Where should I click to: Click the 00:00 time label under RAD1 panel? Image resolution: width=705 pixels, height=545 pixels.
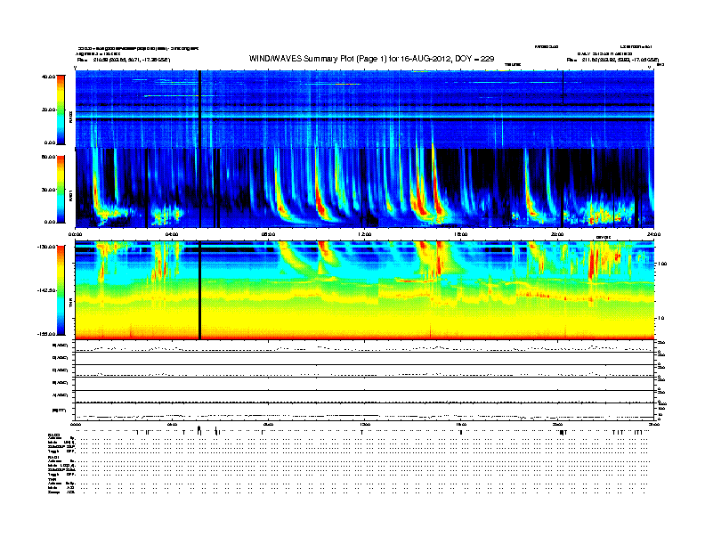(75, 234)
